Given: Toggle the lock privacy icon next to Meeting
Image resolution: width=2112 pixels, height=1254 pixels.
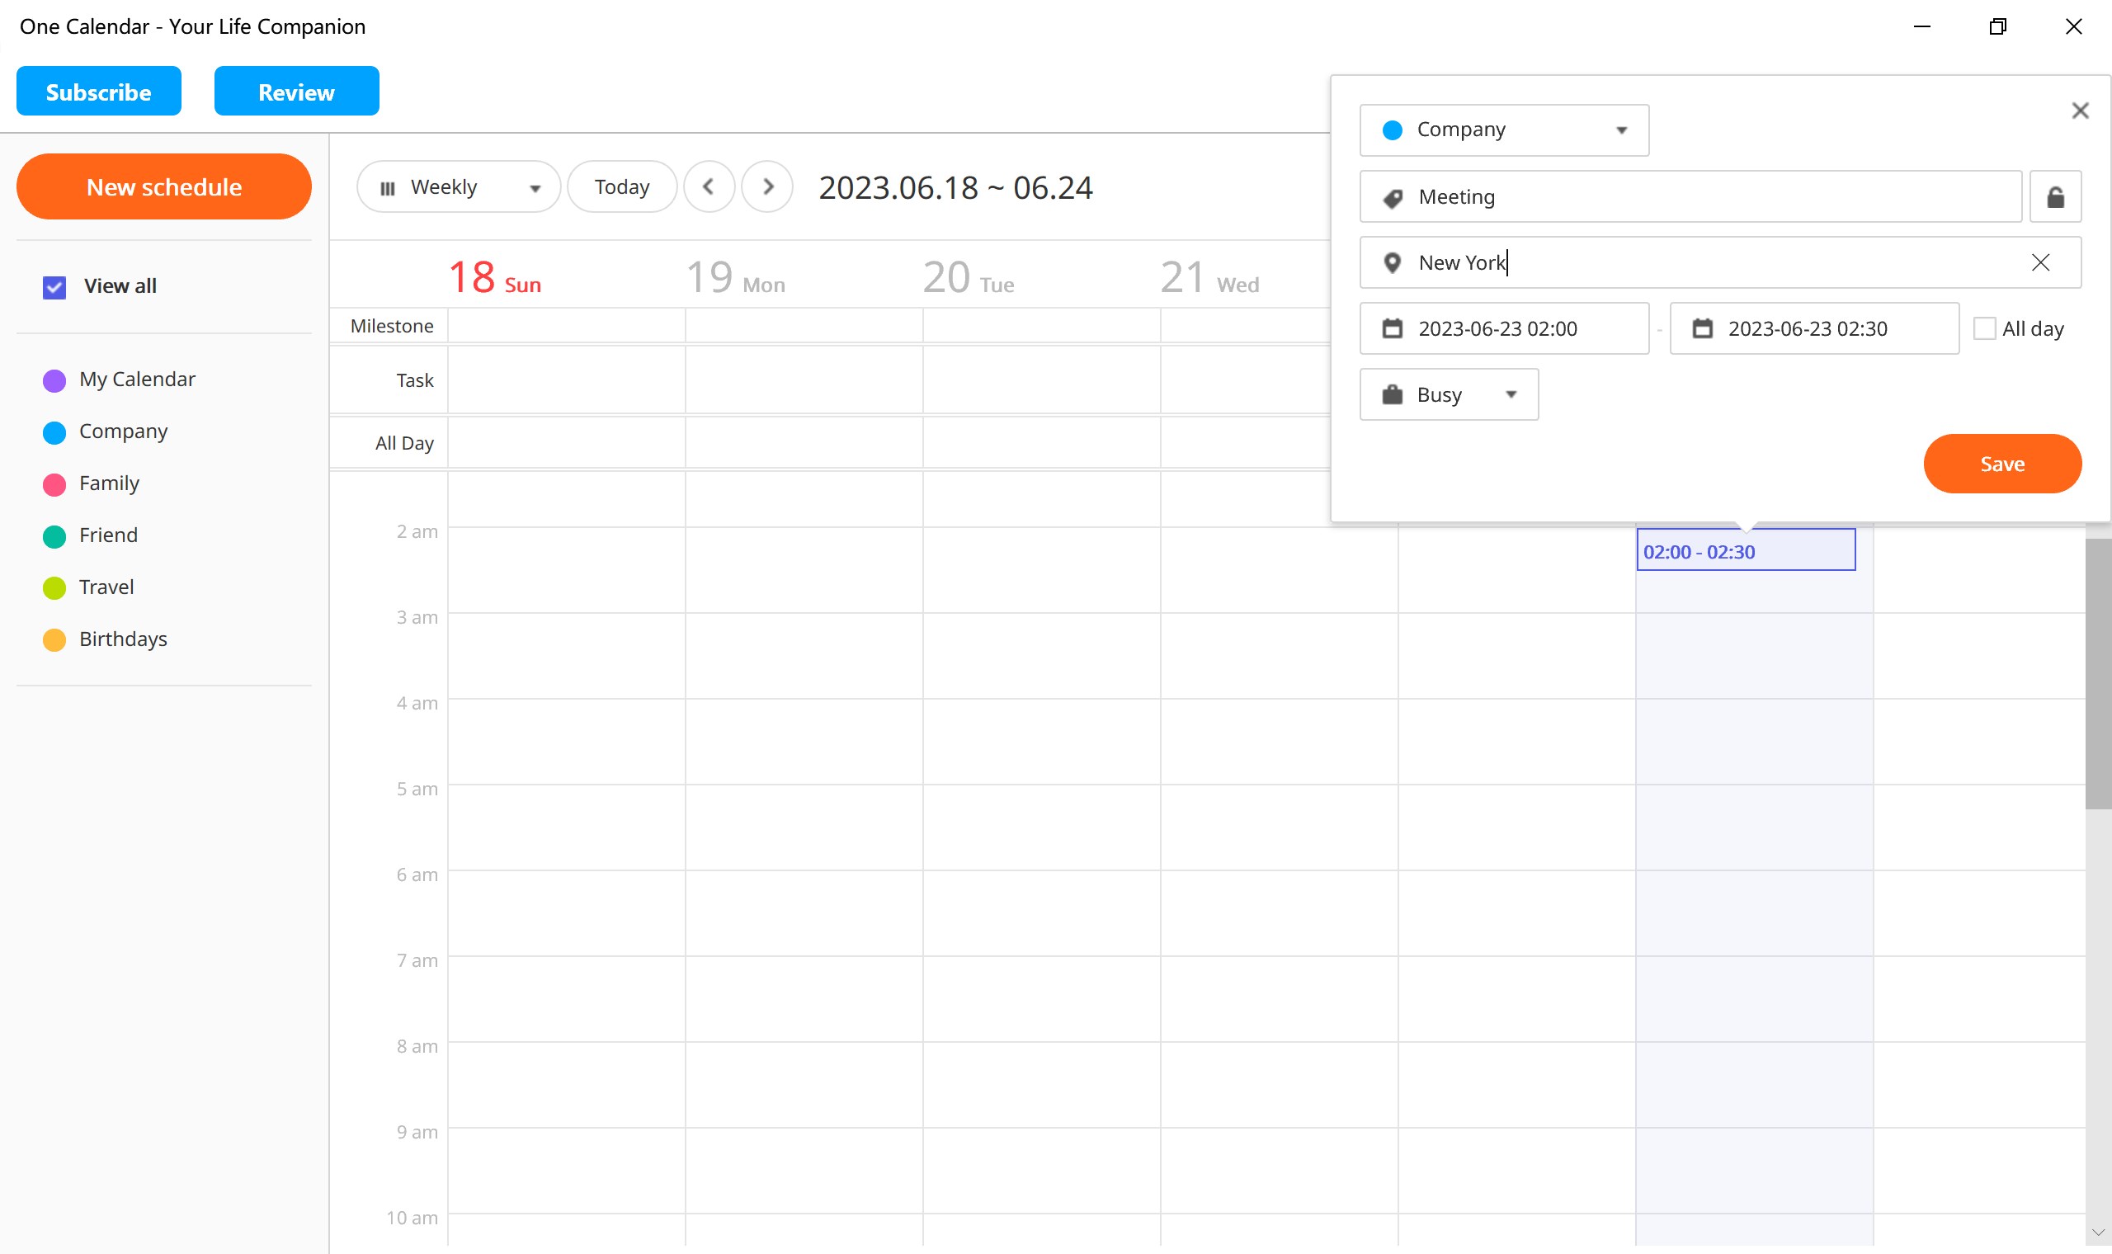Looking at the screenshot, I should tap(2055, 196).
